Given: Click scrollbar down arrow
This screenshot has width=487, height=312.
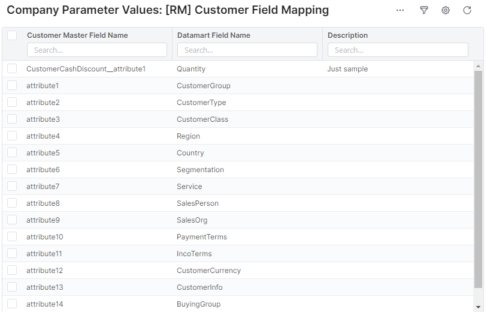Looking at the screenshot, I should (478, 307).
